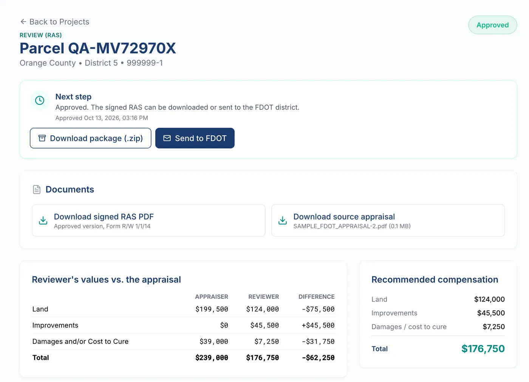Click the Approved status badge

click(493, 25)
